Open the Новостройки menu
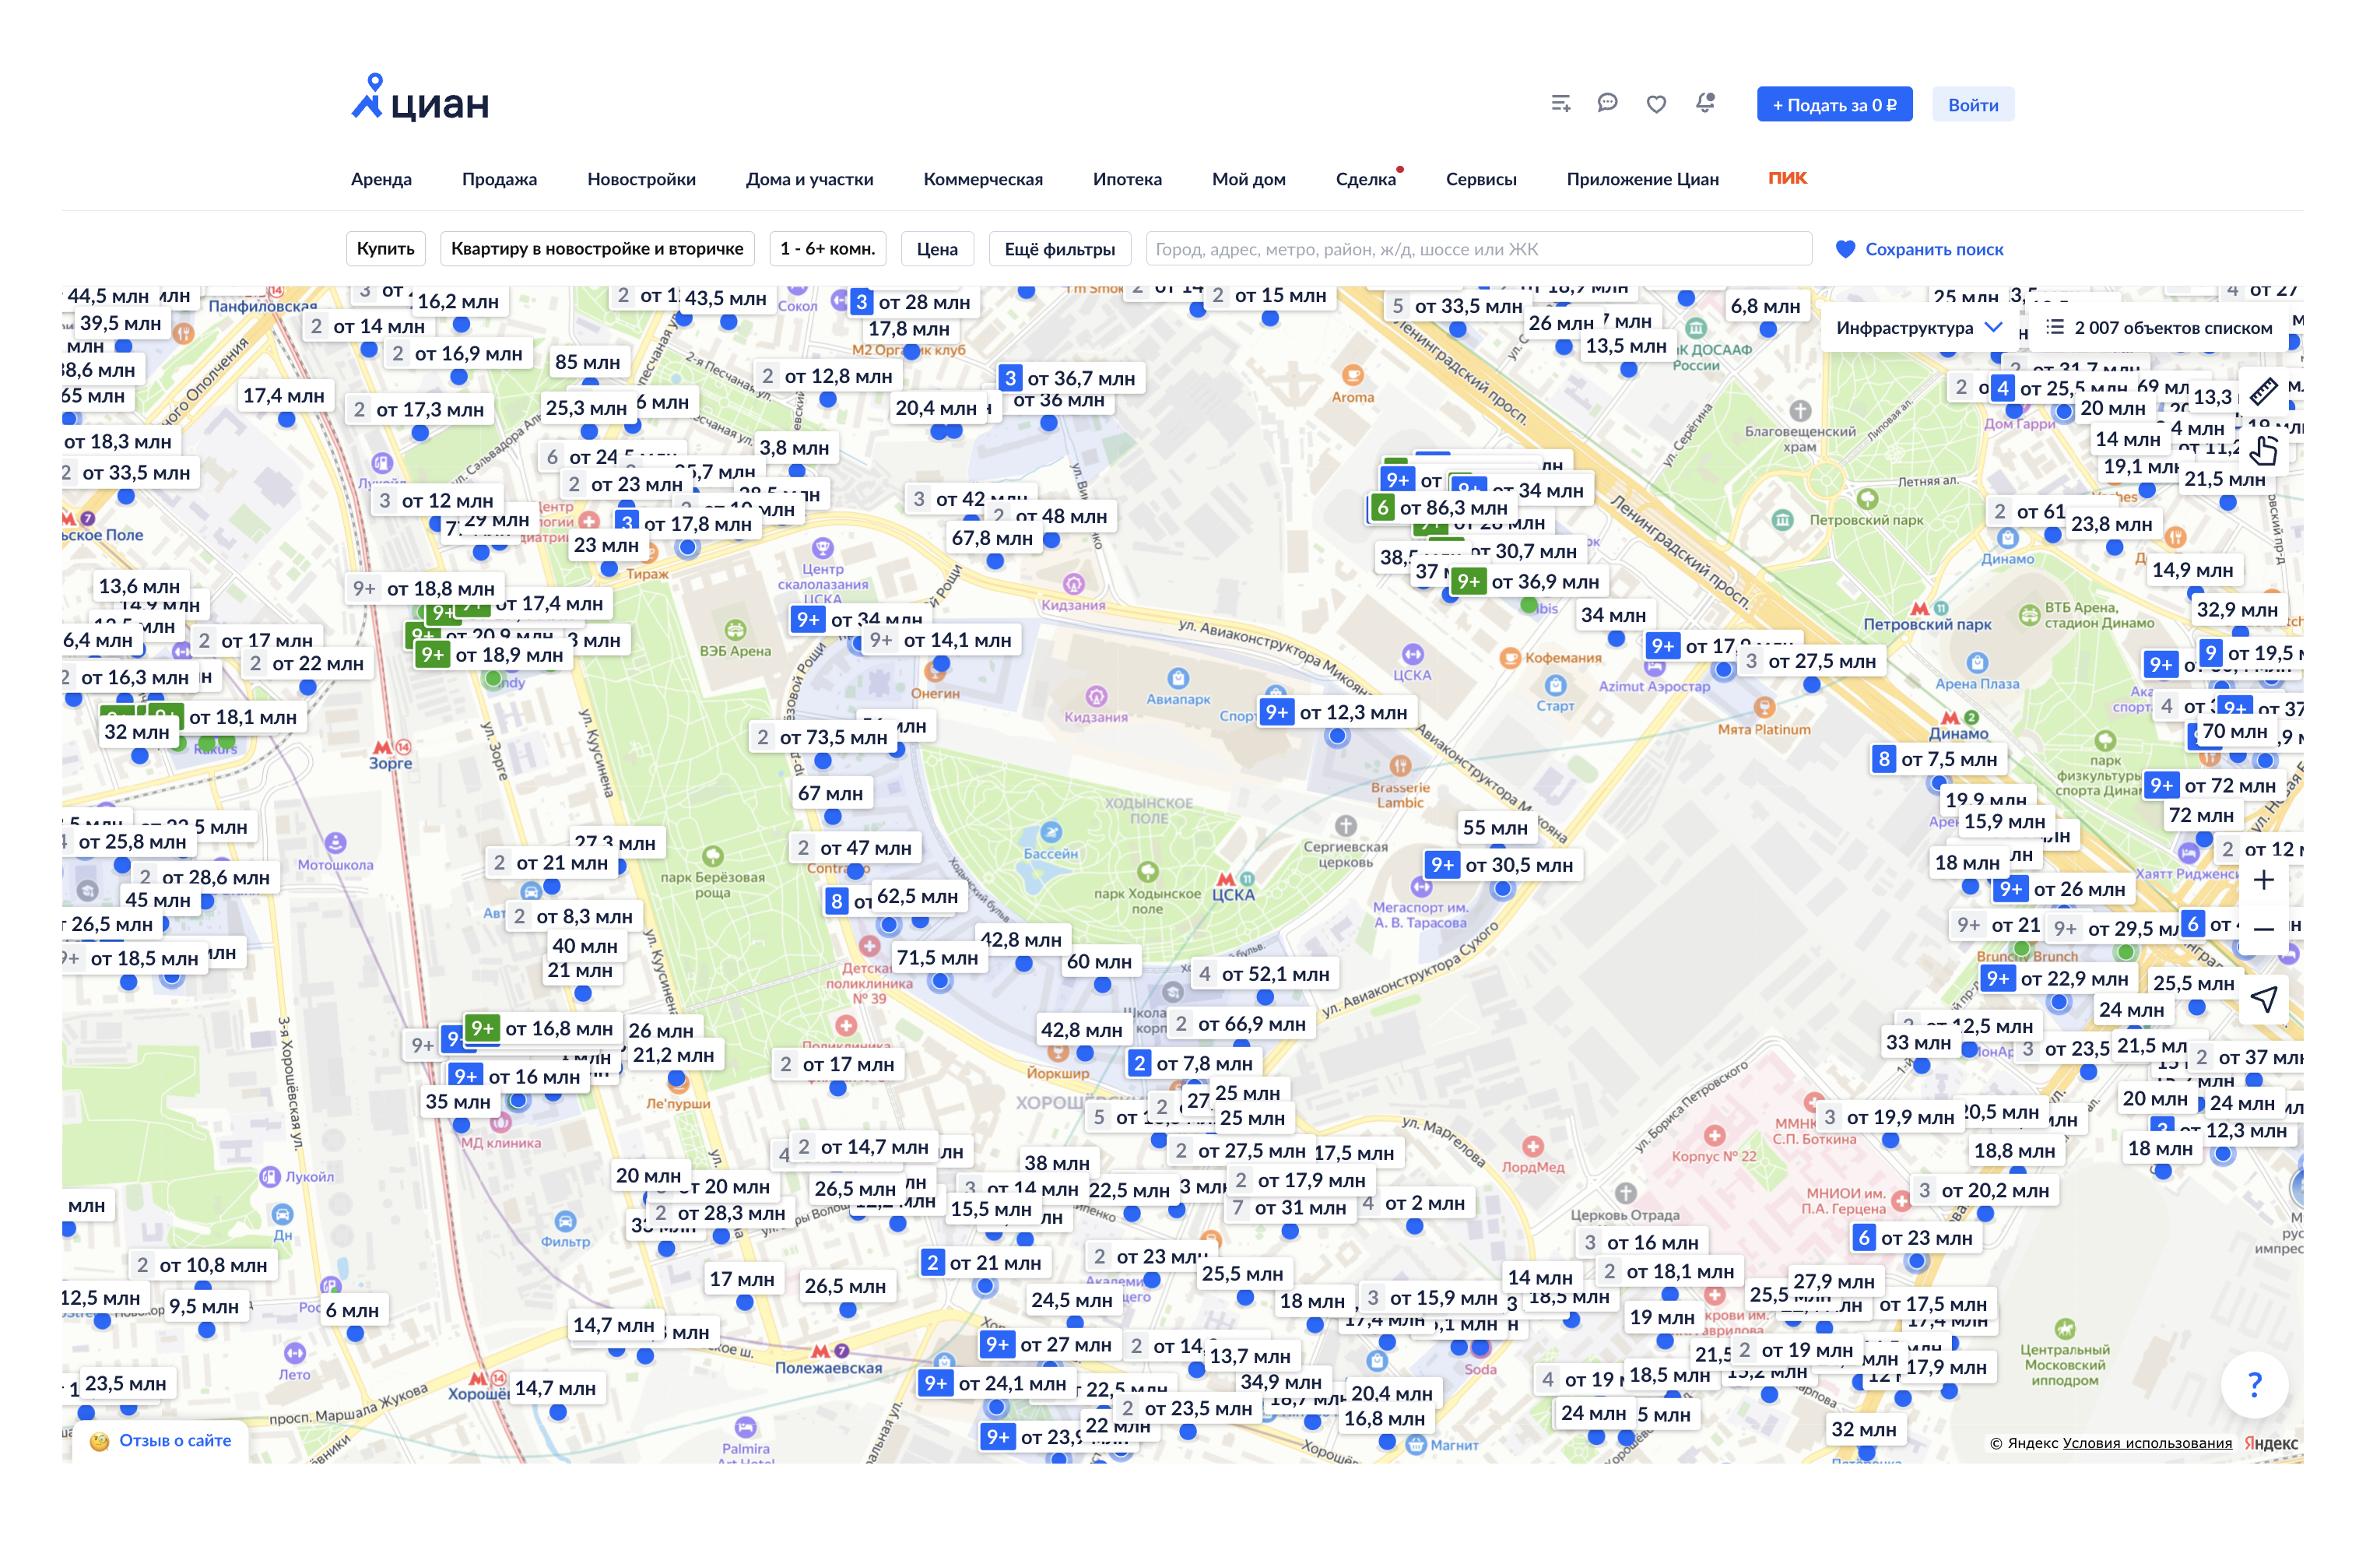 [641, 179]
